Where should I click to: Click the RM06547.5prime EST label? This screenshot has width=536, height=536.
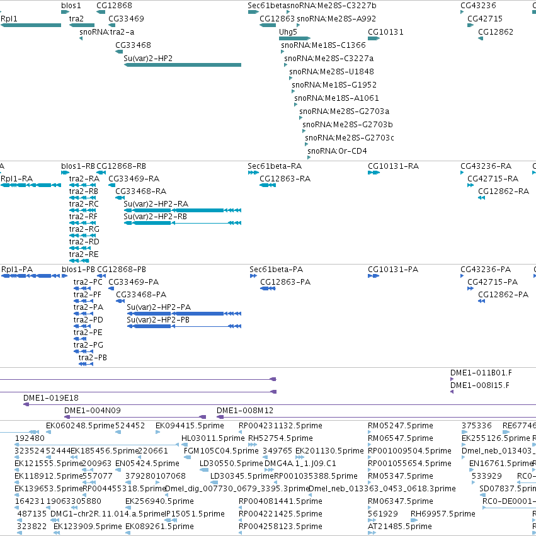401,438
